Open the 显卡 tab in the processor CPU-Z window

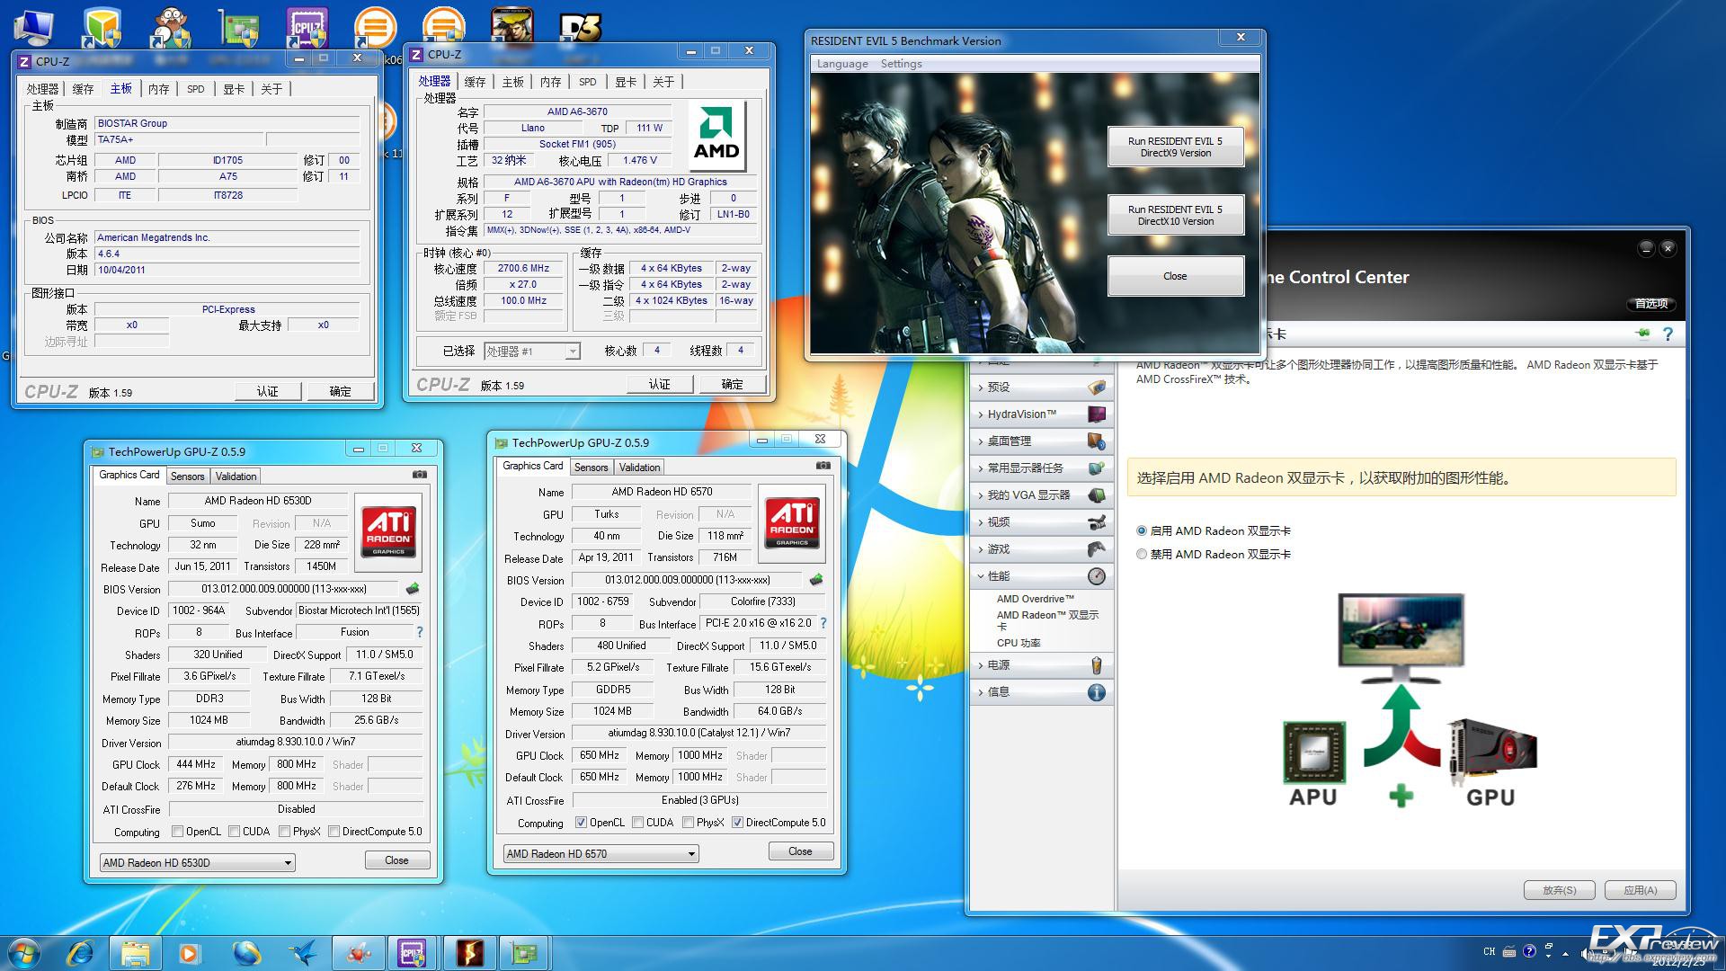pos(626,82)
